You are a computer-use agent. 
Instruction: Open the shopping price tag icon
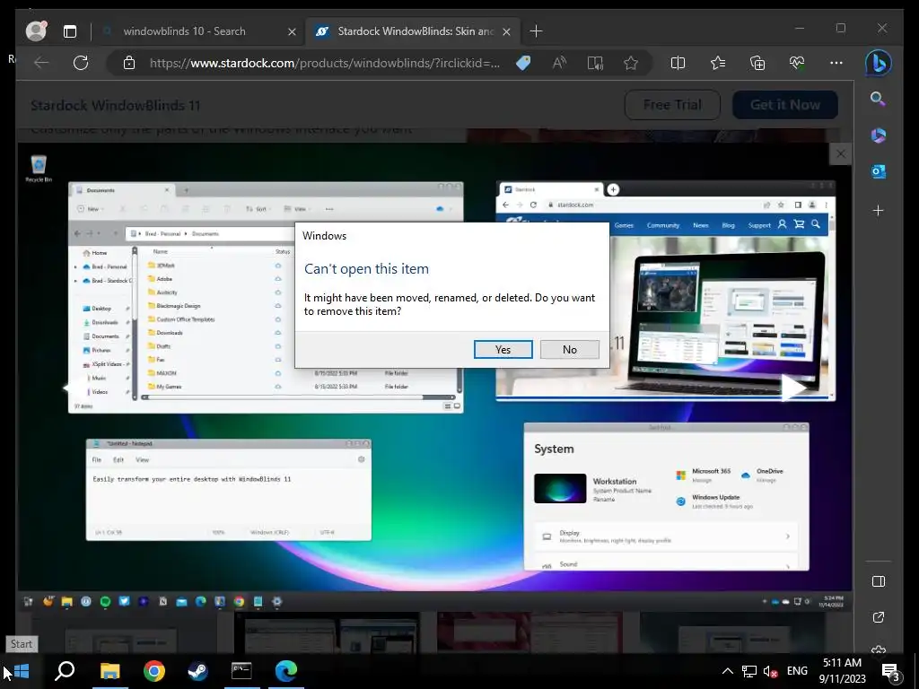(523, 63)
